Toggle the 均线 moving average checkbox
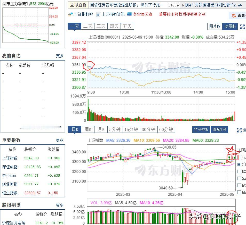The image size is (246, 225). click(x=239, y=164)
